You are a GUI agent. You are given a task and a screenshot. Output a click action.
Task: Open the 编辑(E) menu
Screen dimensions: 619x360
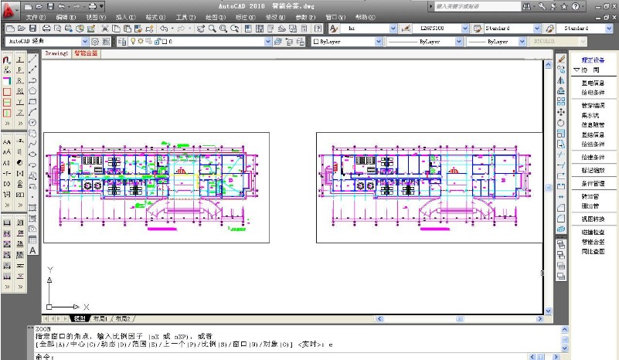click(66, 17)
